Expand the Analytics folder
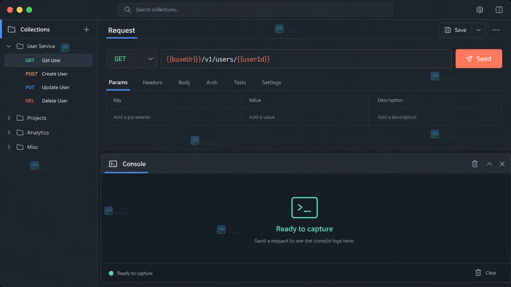Viewport: 511px width, 287px height. click(x=9, y=133)
